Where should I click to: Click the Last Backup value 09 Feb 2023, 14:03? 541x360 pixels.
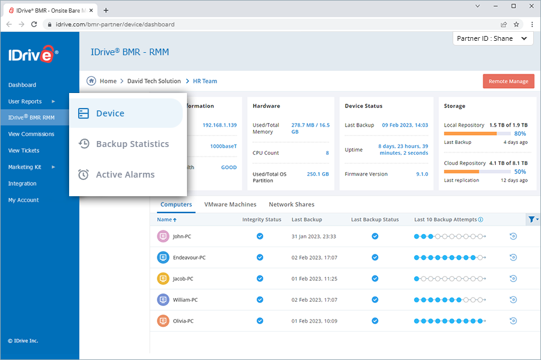tap(405, 125)
